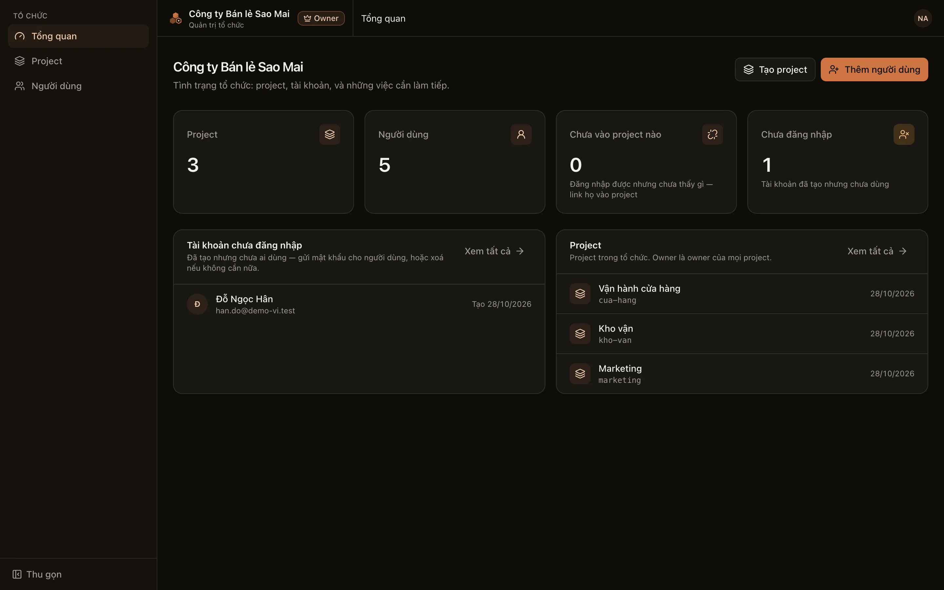
Task: Select the Đỗ Ngọc Hân name
Action: pyautogui.click(x=244, y=299)
